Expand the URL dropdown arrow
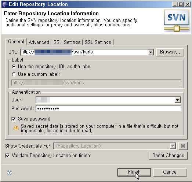Screen dimensions: 192x182 point(151,52)
